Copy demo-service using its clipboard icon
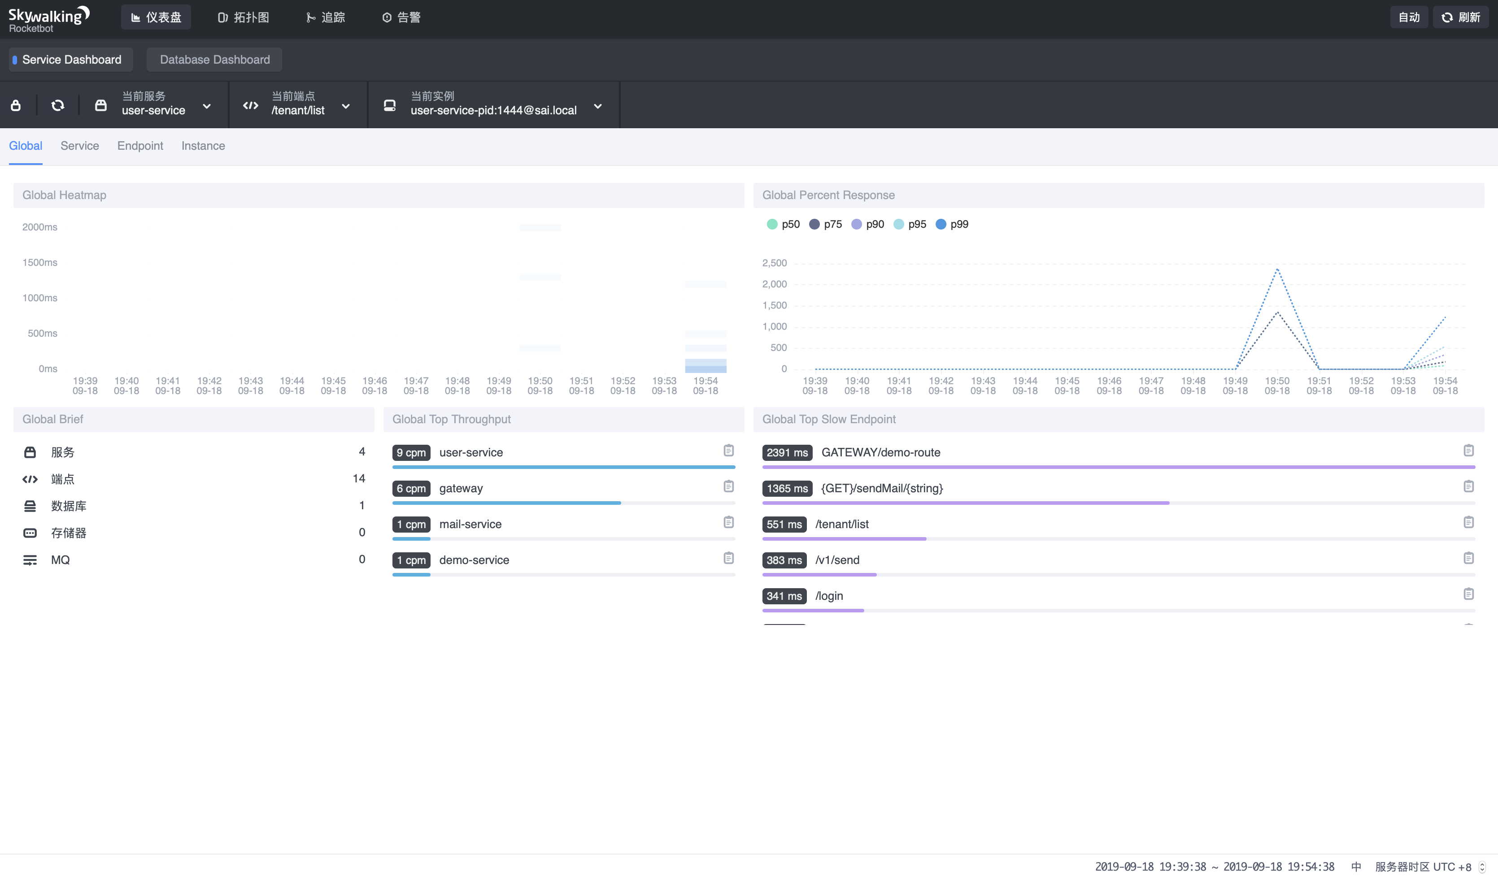Image resolution: width=1498 pixels, height=876 pixels. [728, 558]
